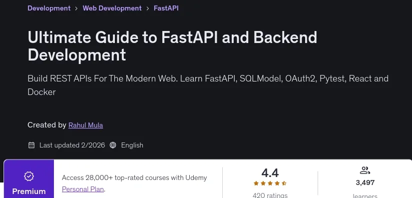Open the FastAPI topic breadcrumb
412x198 pixels.
(166, 8)
